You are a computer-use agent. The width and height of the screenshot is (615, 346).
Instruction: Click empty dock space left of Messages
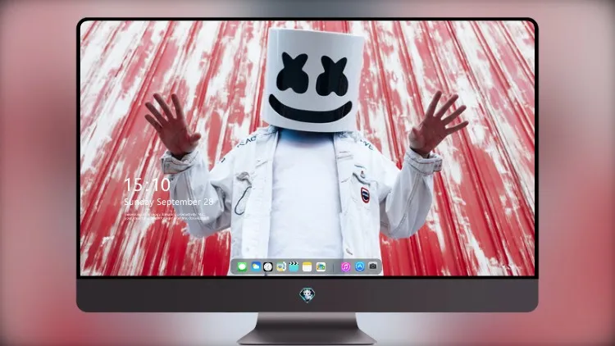click(x=234, y=267)
